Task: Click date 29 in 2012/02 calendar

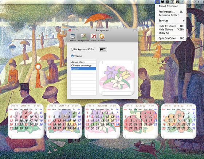Action: pos(140,128)
